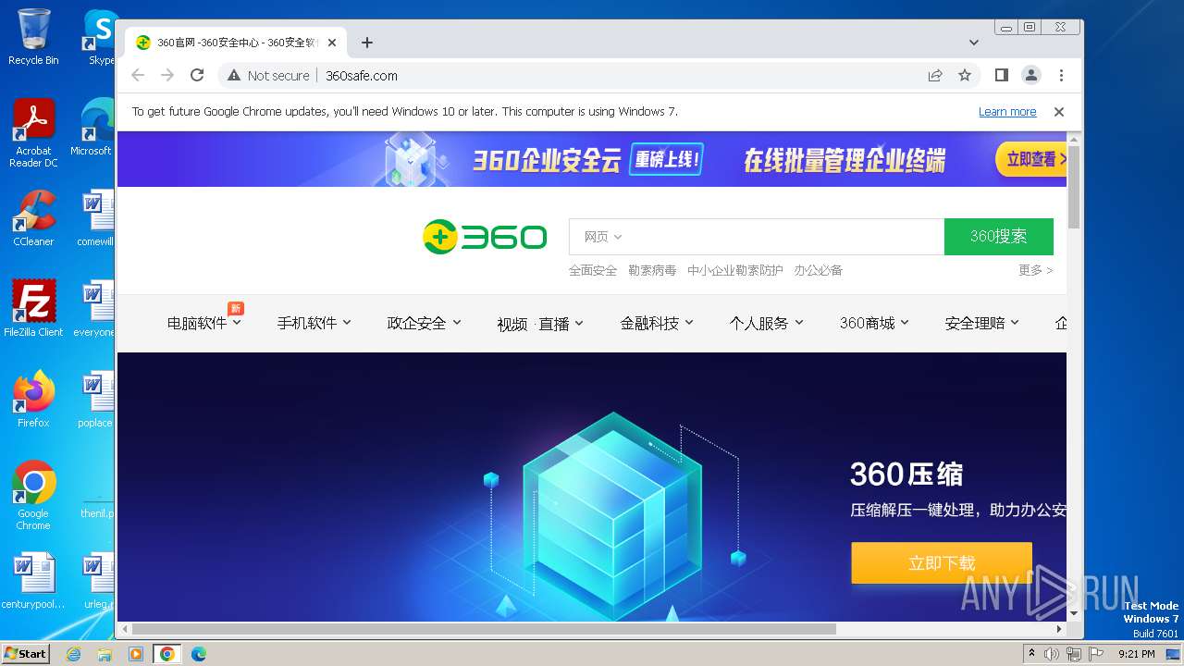Click 立即下载 for 360压缩
The height and width of the screenshot is (666, 1184).
pyautogui.click(x=942, y=563)
